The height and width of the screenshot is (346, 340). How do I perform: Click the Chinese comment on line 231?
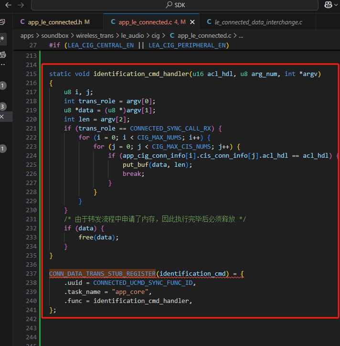pyautogui.click(x=155, y=219)
